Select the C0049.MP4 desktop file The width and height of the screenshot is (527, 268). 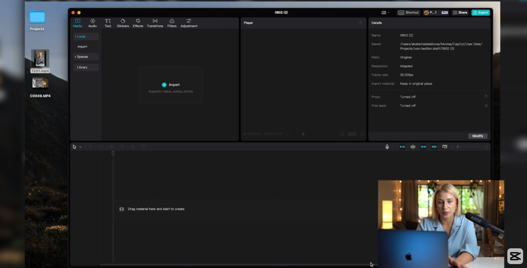coord(40,87)
